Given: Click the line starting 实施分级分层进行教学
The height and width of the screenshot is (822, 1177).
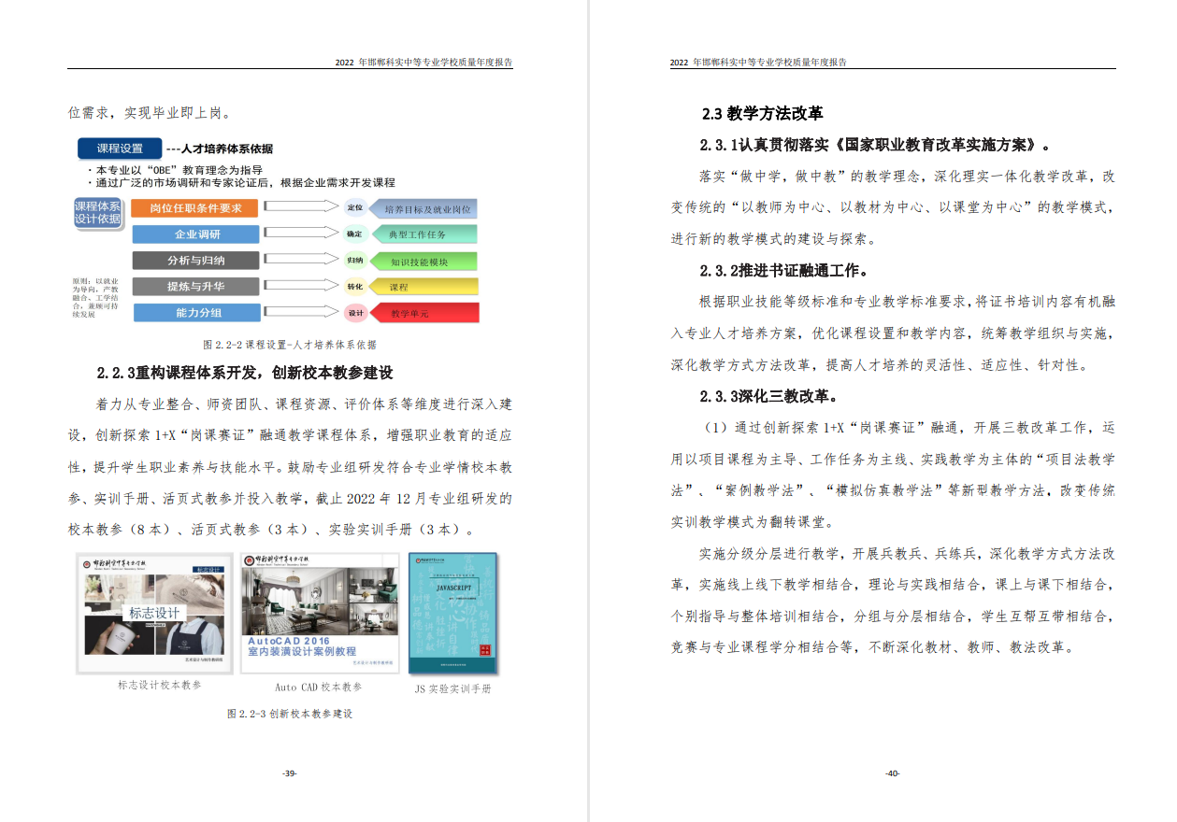Looking at the screenshot, I should pyautogui.click(x=907, y=553).
